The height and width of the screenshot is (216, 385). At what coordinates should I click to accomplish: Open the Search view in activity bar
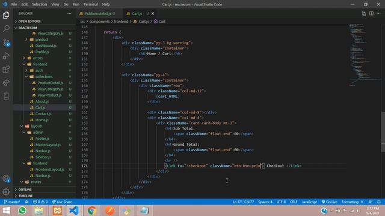(6, 28)
